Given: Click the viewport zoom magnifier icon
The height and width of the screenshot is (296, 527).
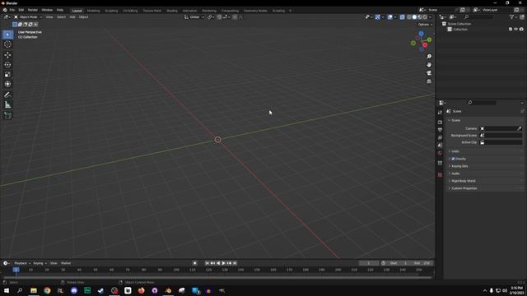Looking at the screenshot, I should point(429,57).
